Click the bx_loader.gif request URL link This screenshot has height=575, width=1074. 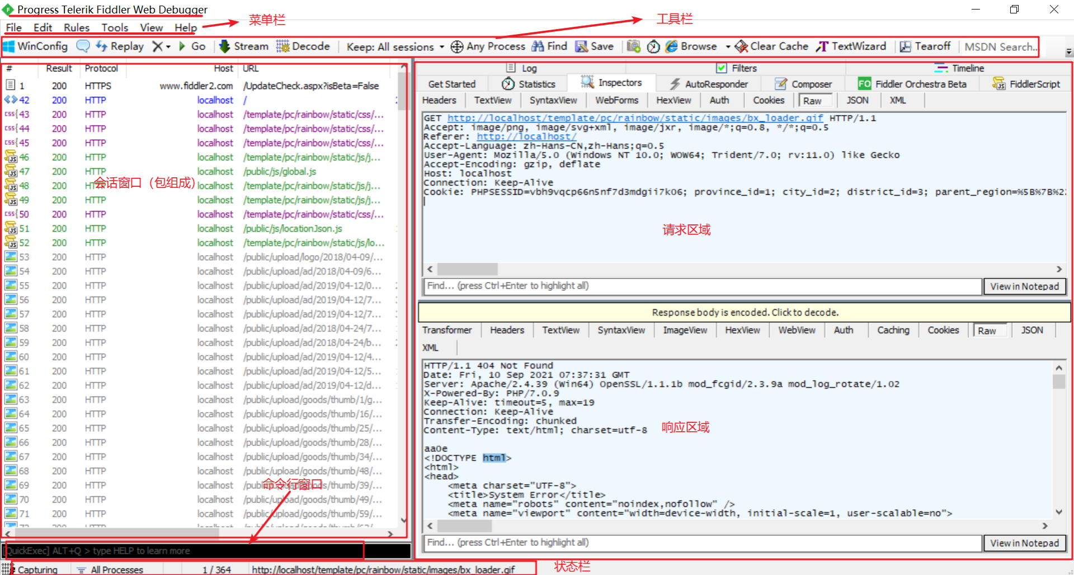coord(635,118)
